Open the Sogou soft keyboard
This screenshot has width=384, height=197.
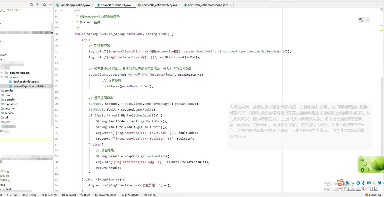pos(369,183)
